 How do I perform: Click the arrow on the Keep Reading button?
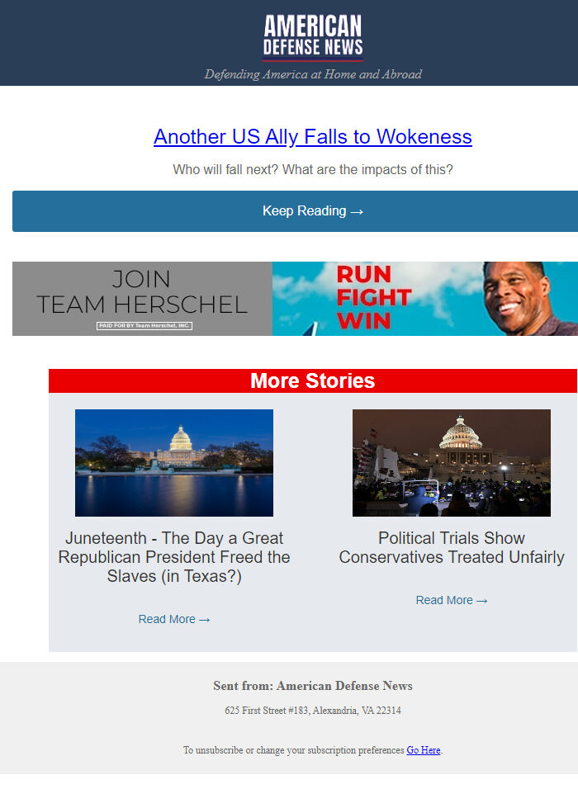coord(357,212)
